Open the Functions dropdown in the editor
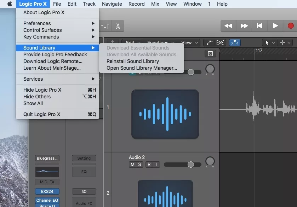 (158, 42)
